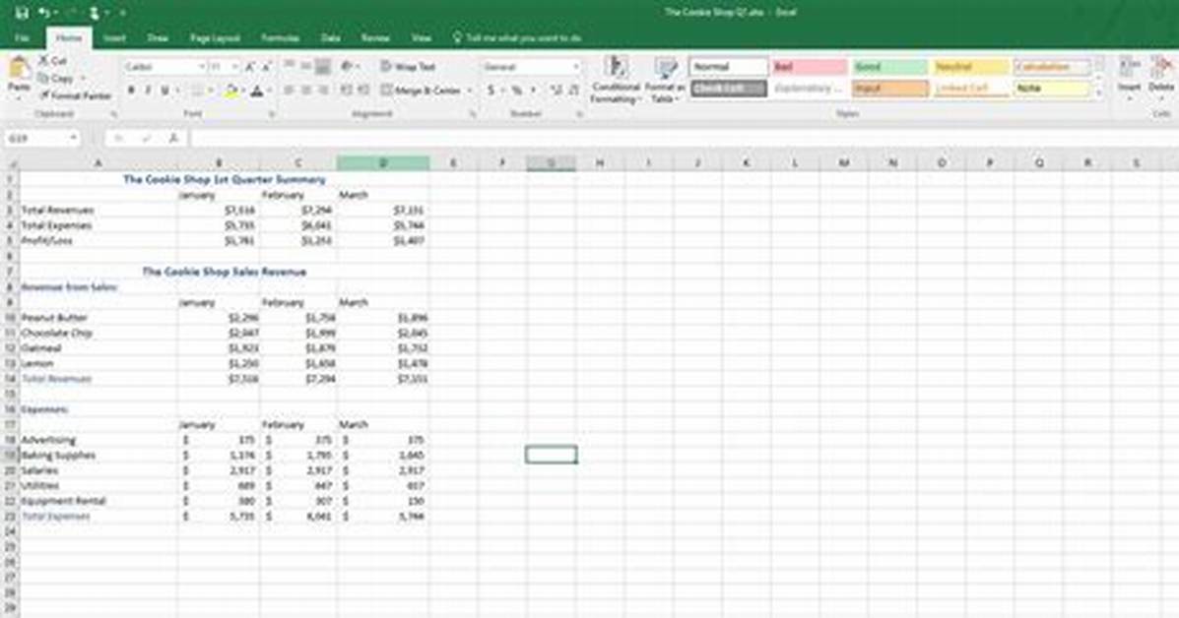This screenshot has width=1179, height=618.
Task: Apply the Neutral cell style
Action: coord(971,67)
